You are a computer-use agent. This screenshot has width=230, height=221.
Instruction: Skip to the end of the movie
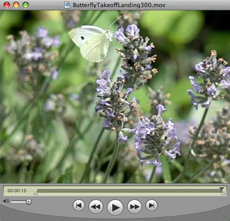pyautogui.click(x=152, y=205)
